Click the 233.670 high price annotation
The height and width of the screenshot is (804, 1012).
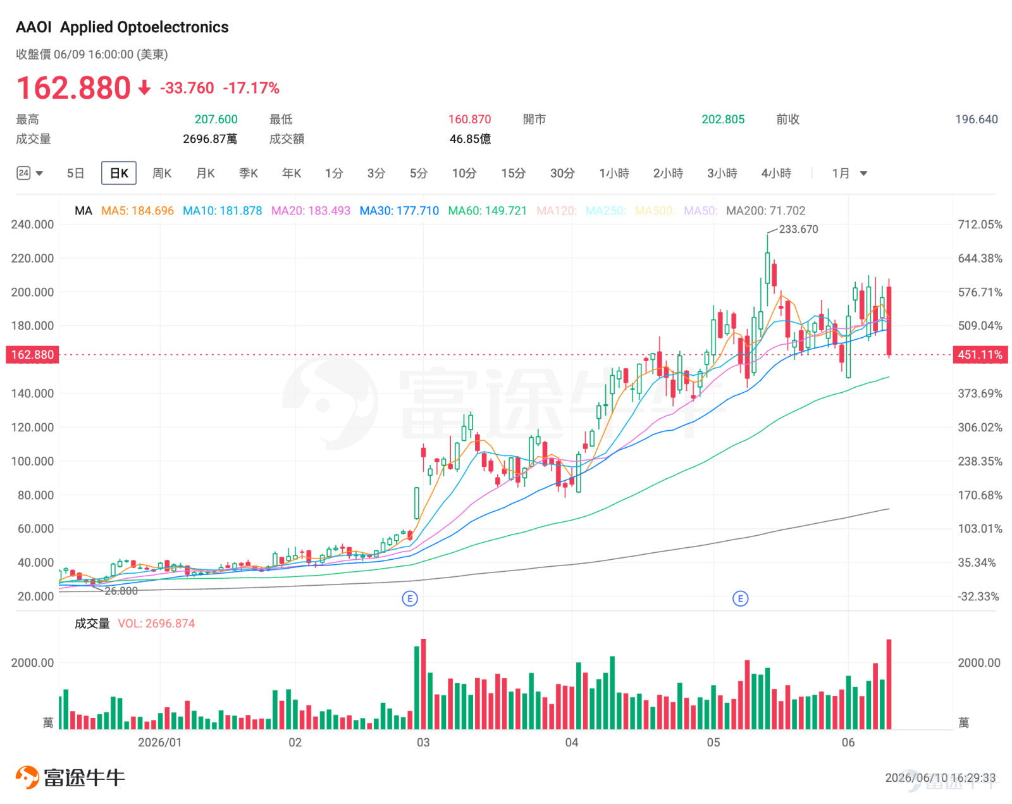798,229
